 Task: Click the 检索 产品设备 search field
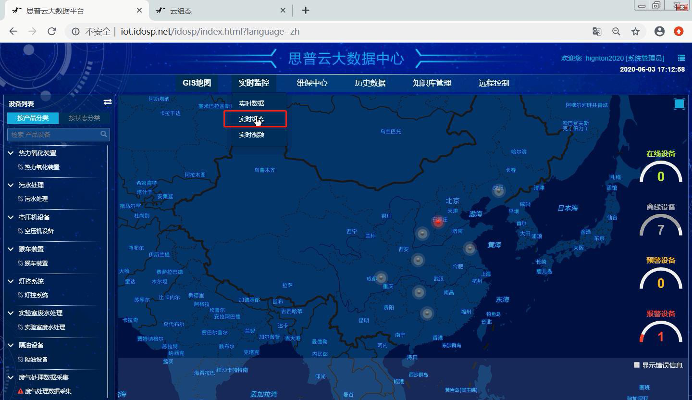click(54, 135)
